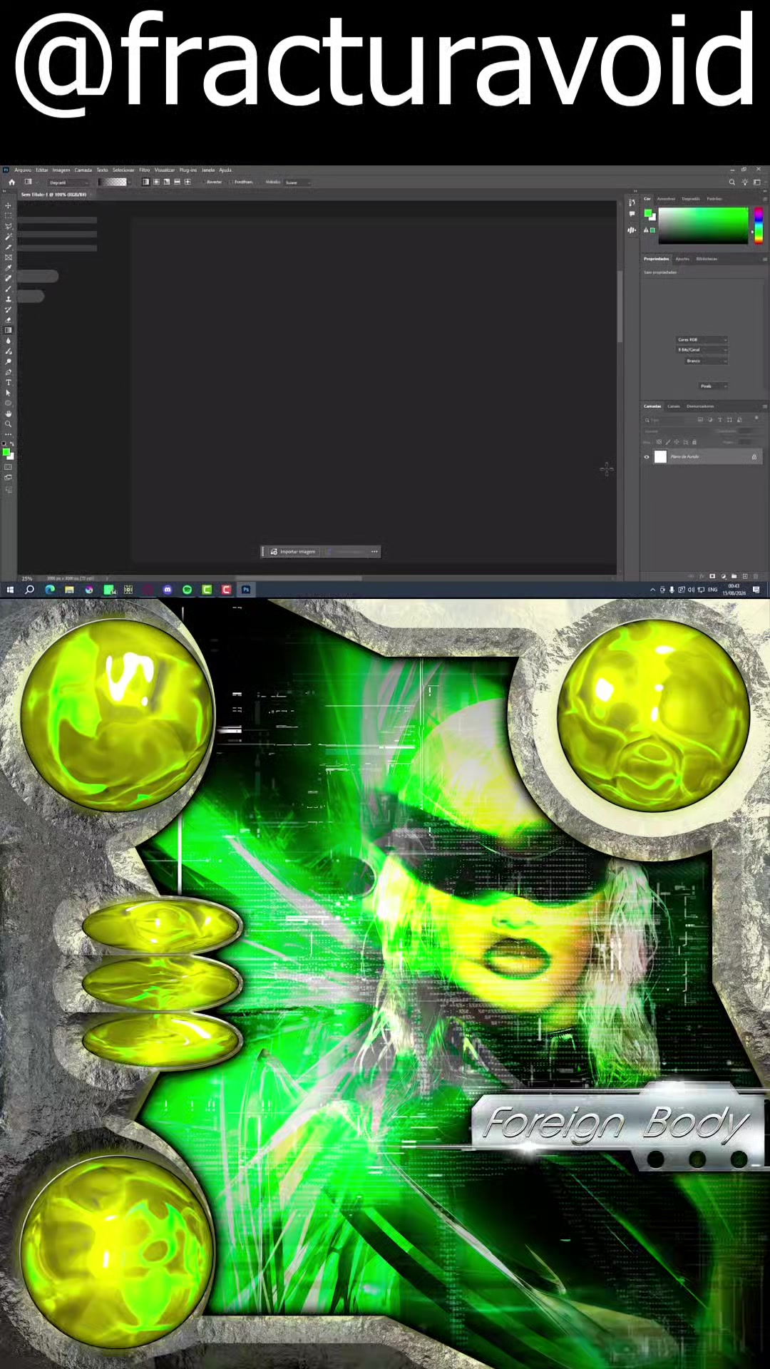
Task: Select the Zoom tool in toolbar
Action: 9,424
